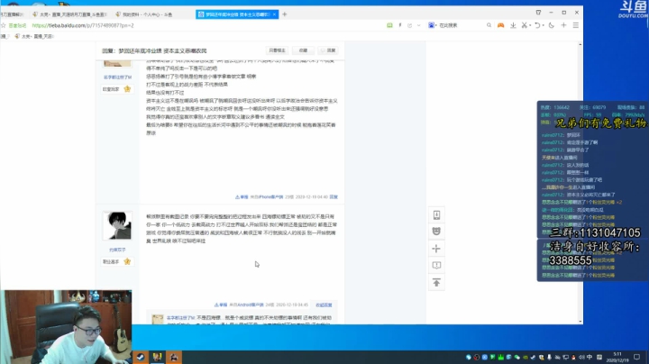Click the 'view original poster only' button
Viewport: 649px width, 364px height.
pyautogui.click(x=277, y=50)
